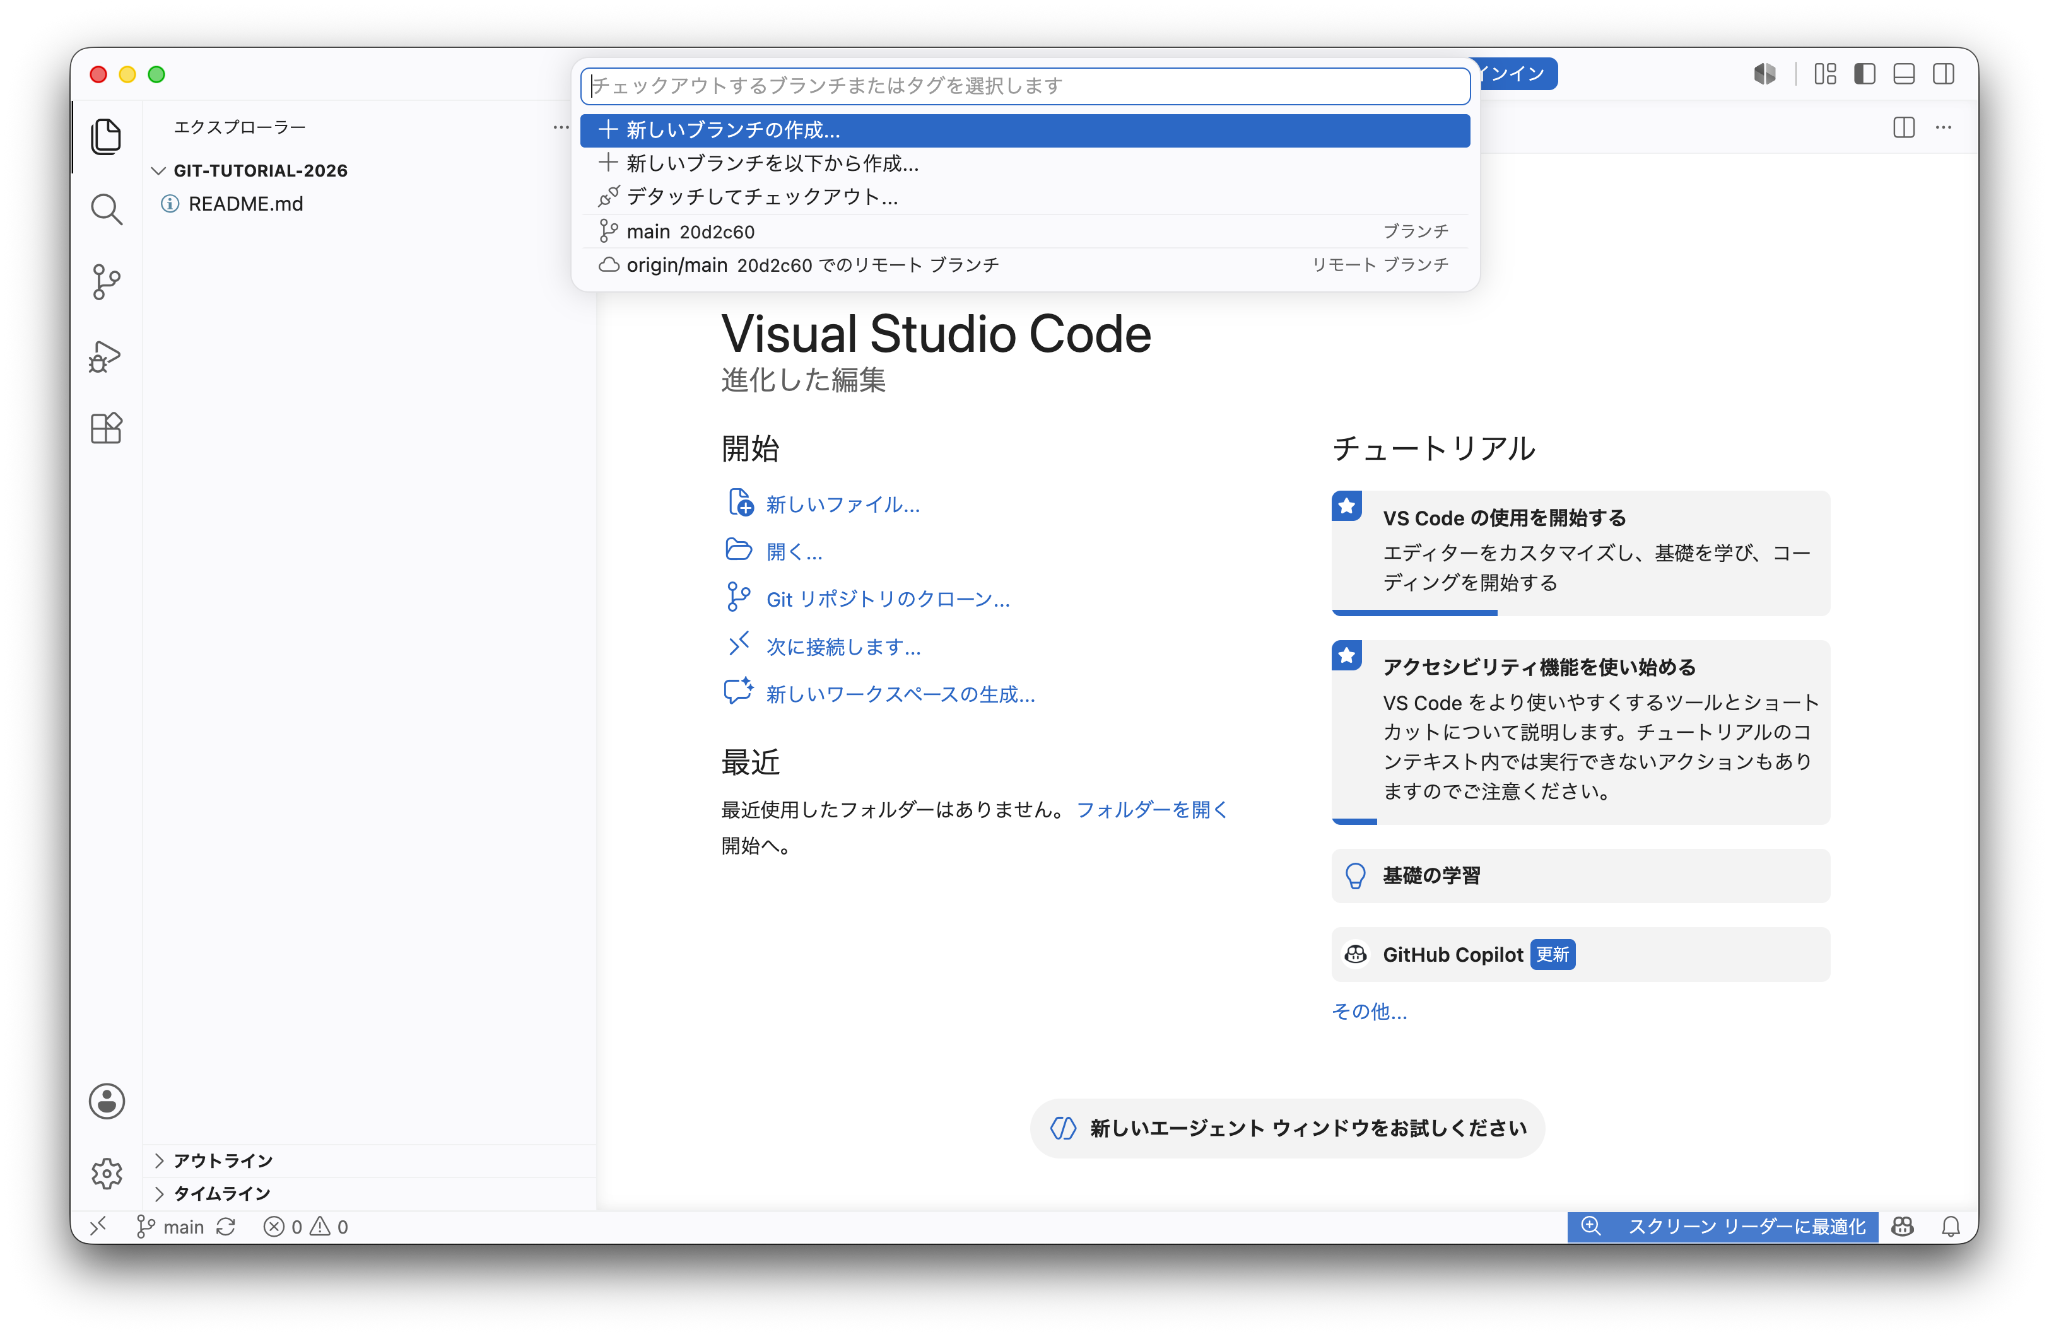The width and height of the screenshot is (2049, 1337).
Task: Toggle primary side bar visibility
Action: [1865, 74]
